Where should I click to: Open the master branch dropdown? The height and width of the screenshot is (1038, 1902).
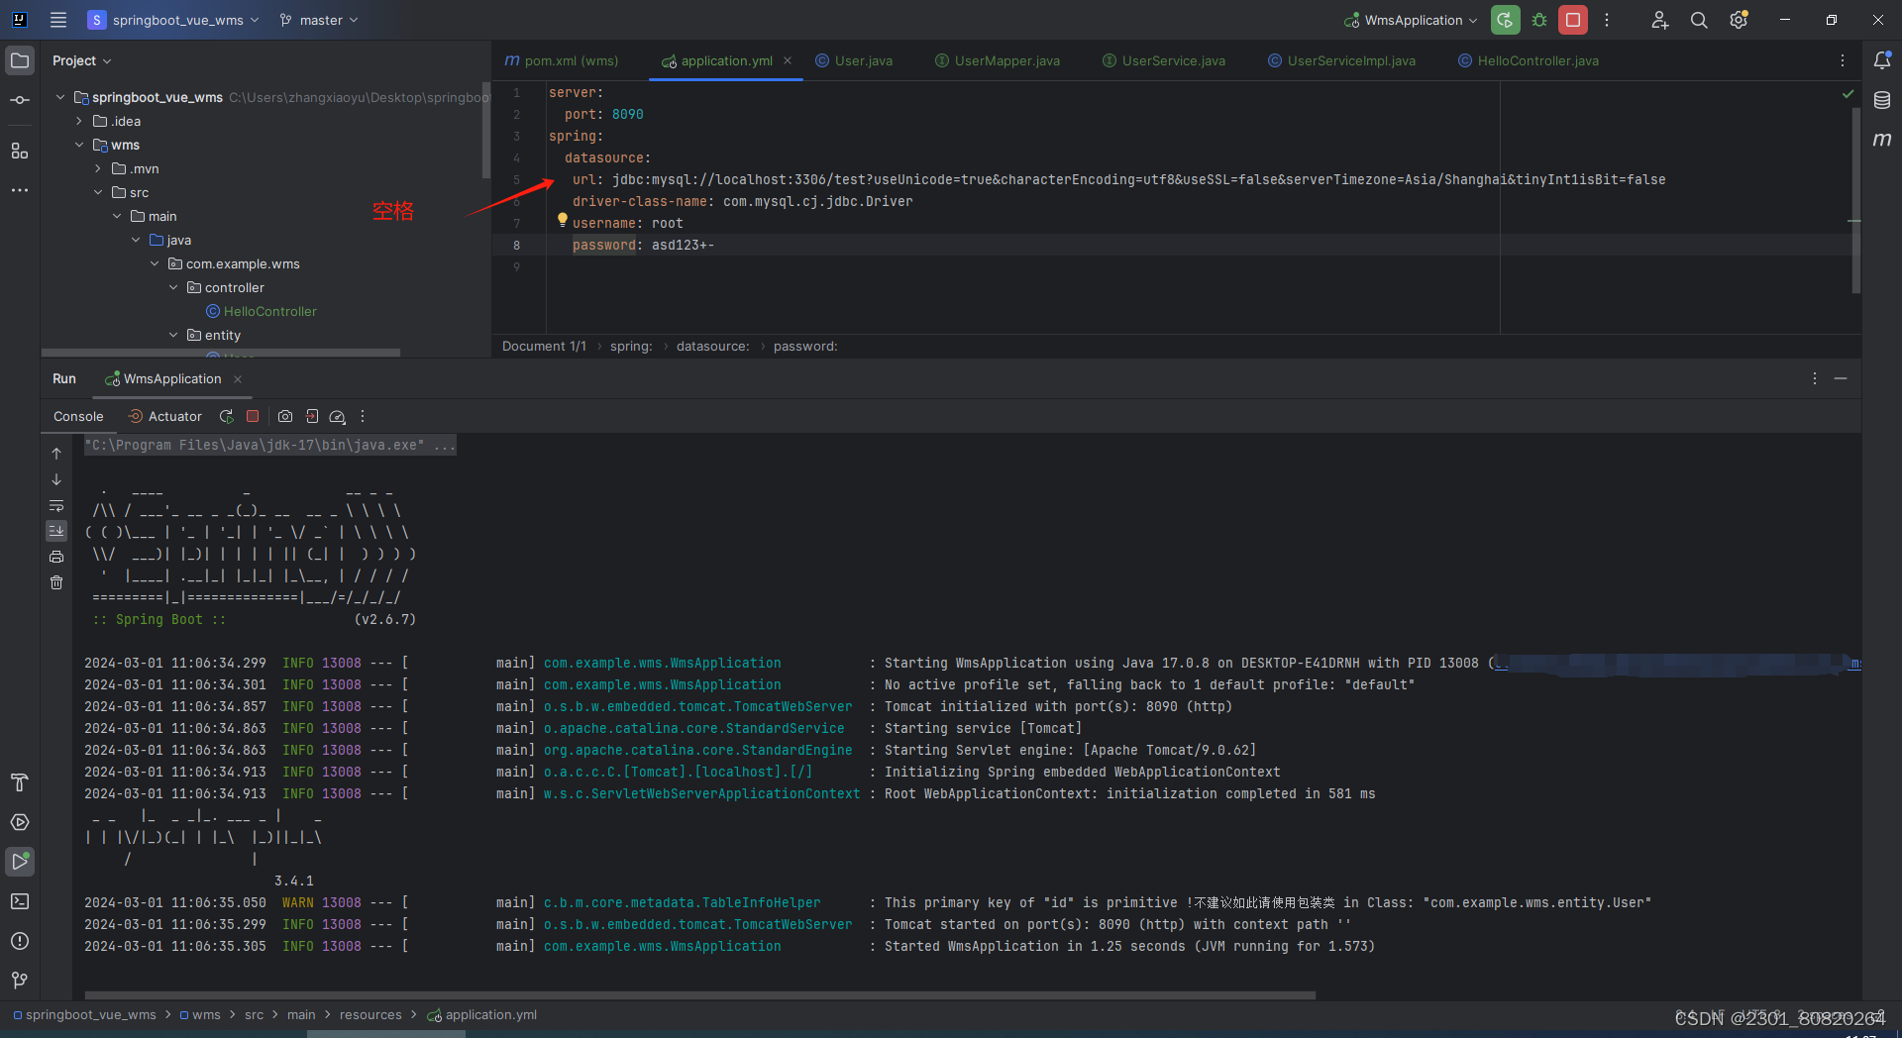[x=318, y=20]
